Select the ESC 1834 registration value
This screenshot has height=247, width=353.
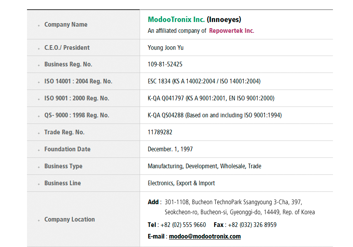pos(204,81)
